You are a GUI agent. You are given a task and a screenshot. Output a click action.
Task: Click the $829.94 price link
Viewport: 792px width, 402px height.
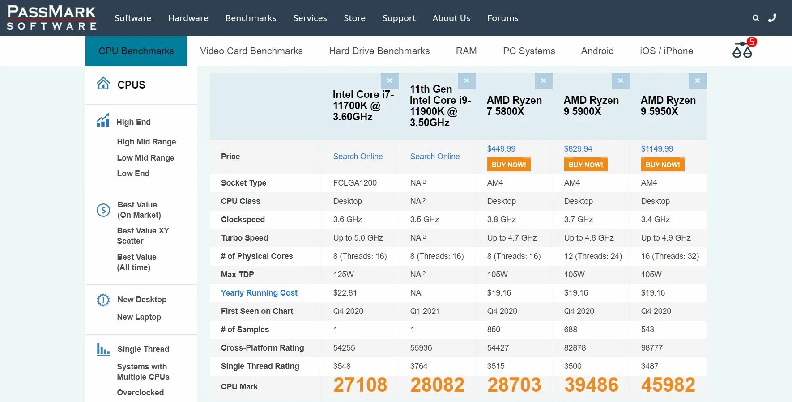point(578,149)
